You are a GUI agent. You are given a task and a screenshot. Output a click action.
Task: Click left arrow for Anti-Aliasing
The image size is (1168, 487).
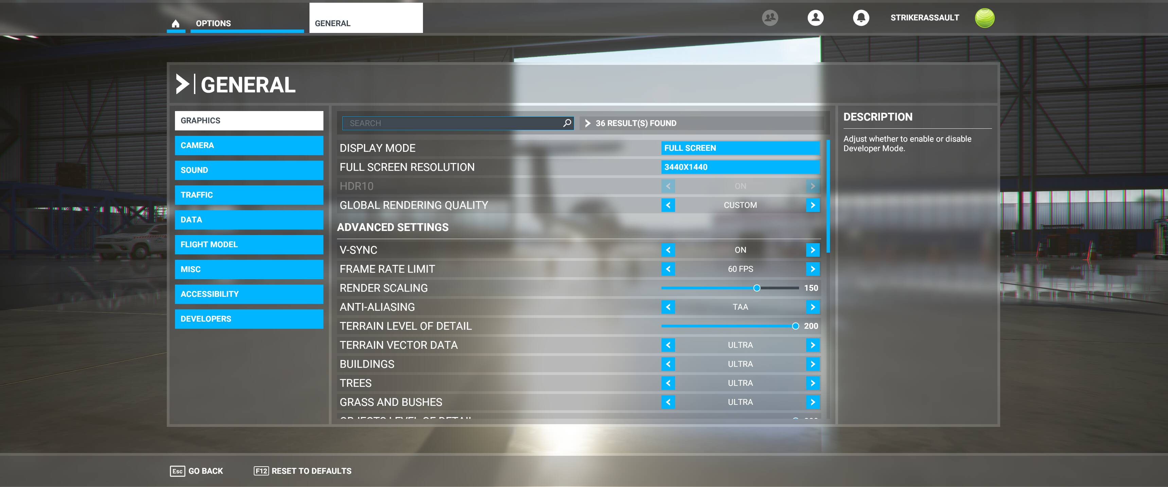coord(668,307)
